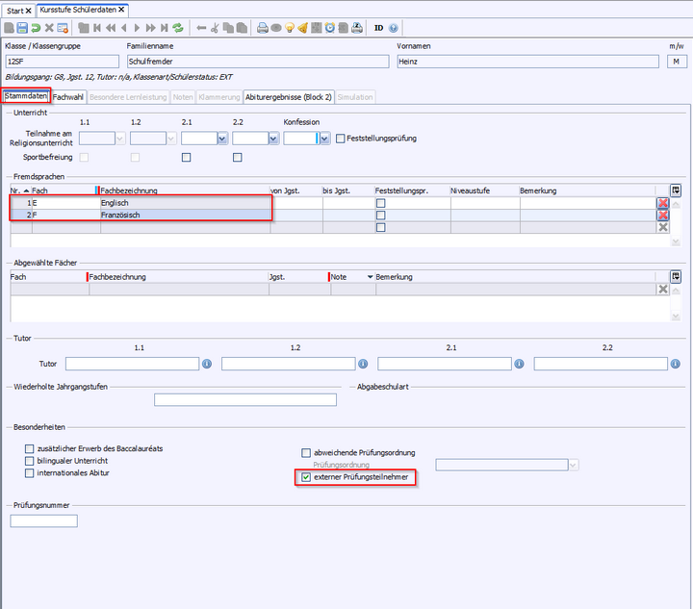Click the scissors cut icon
The image size is (693, 609).
(215, 28)
